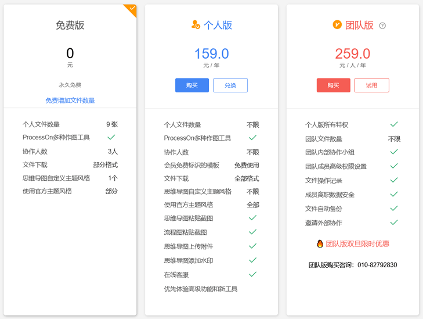
Task: Click the 部分 official theme value in free edition
Action: click(x=111, y=191)
